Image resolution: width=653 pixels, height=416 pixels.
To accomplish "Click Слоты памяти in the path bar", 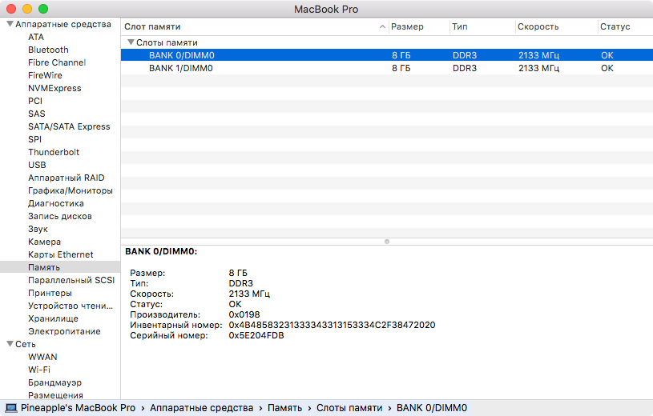I will pos(349,408).
